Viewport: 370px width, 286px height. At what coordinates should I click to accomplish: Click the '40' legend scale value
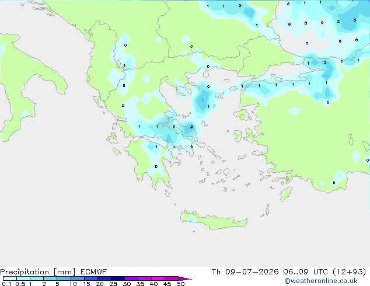point(153,284)
